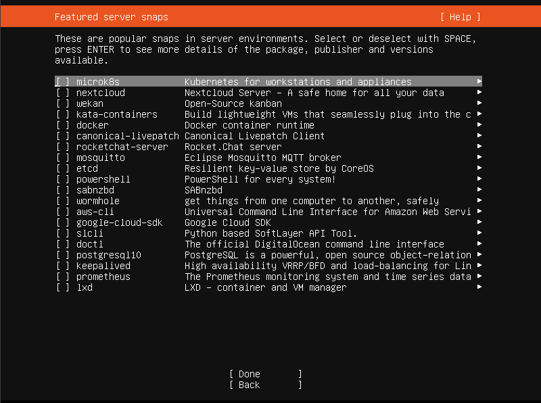Expand prometheus details arrow
Viewport: 541px width, 403px height.
point(479,276)
